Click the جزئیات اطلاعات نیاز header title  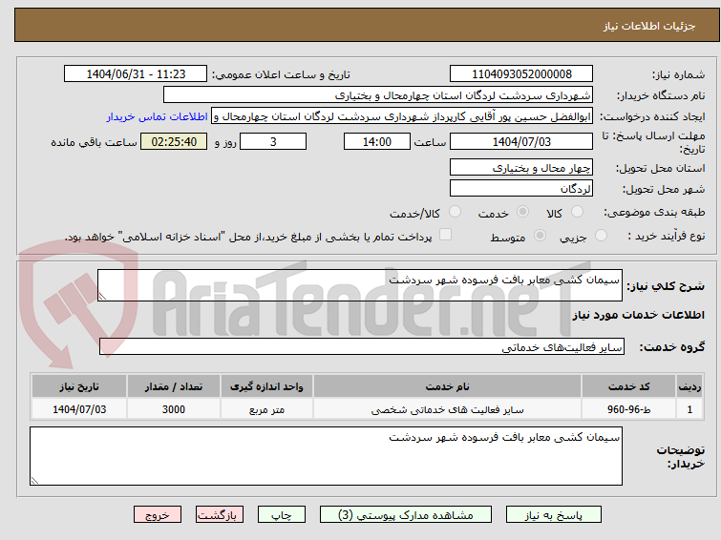click(x=649, y=26)
